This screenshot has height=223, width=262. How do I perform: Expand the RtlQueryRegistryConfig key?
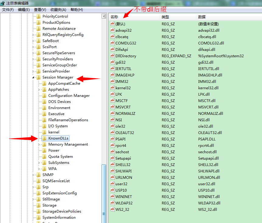[x=33, y=35]
